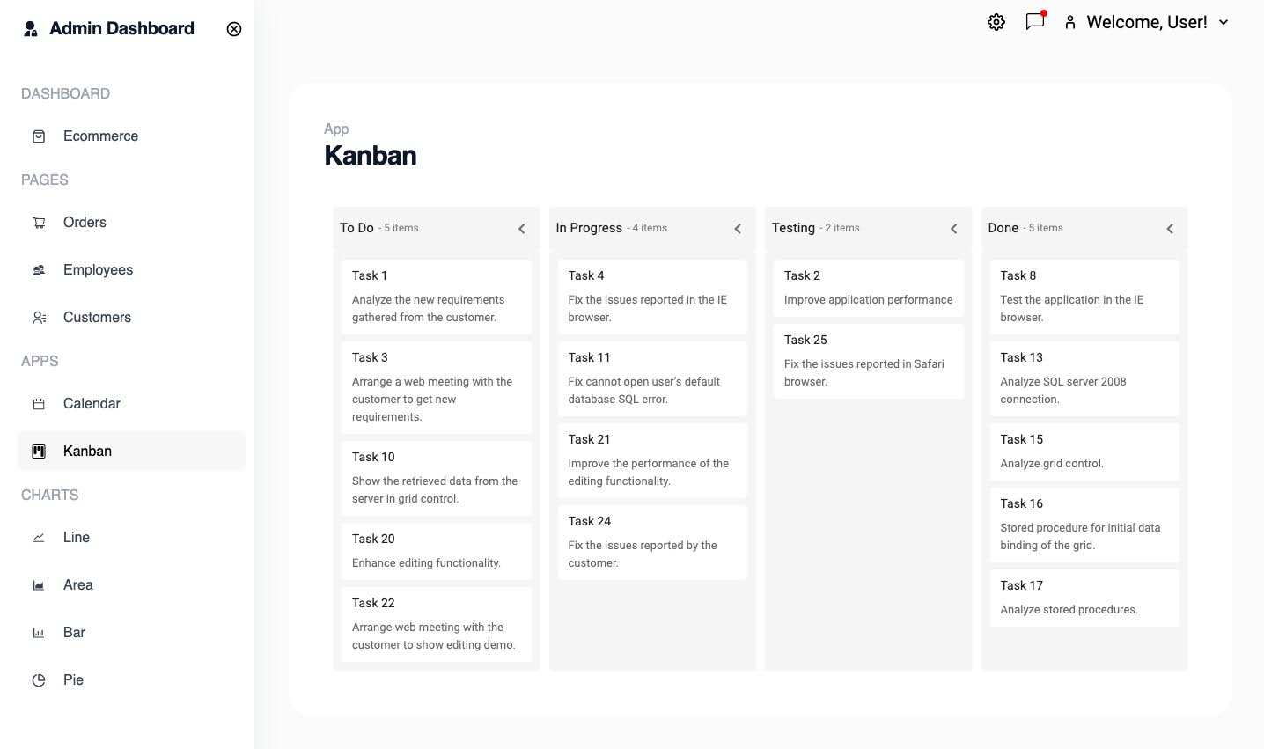Click the Line chart icon
The width and height of the screenshot is (1264, 749).
[x=38, y=537]
